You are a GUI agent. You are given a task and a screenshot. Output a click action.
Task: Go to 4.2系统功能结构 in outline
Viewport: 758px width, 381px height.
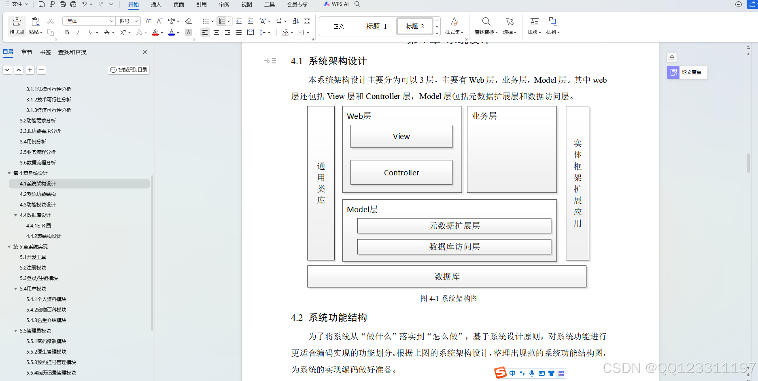pos(38,194)
